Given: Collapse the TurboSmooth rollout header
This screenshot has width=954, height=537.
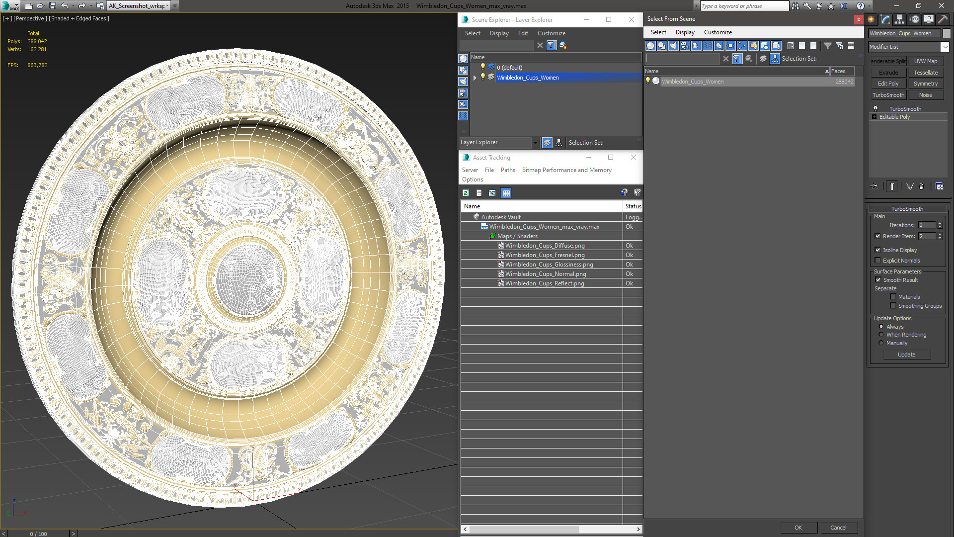Looking at the screenshot, I should (907, 209).
